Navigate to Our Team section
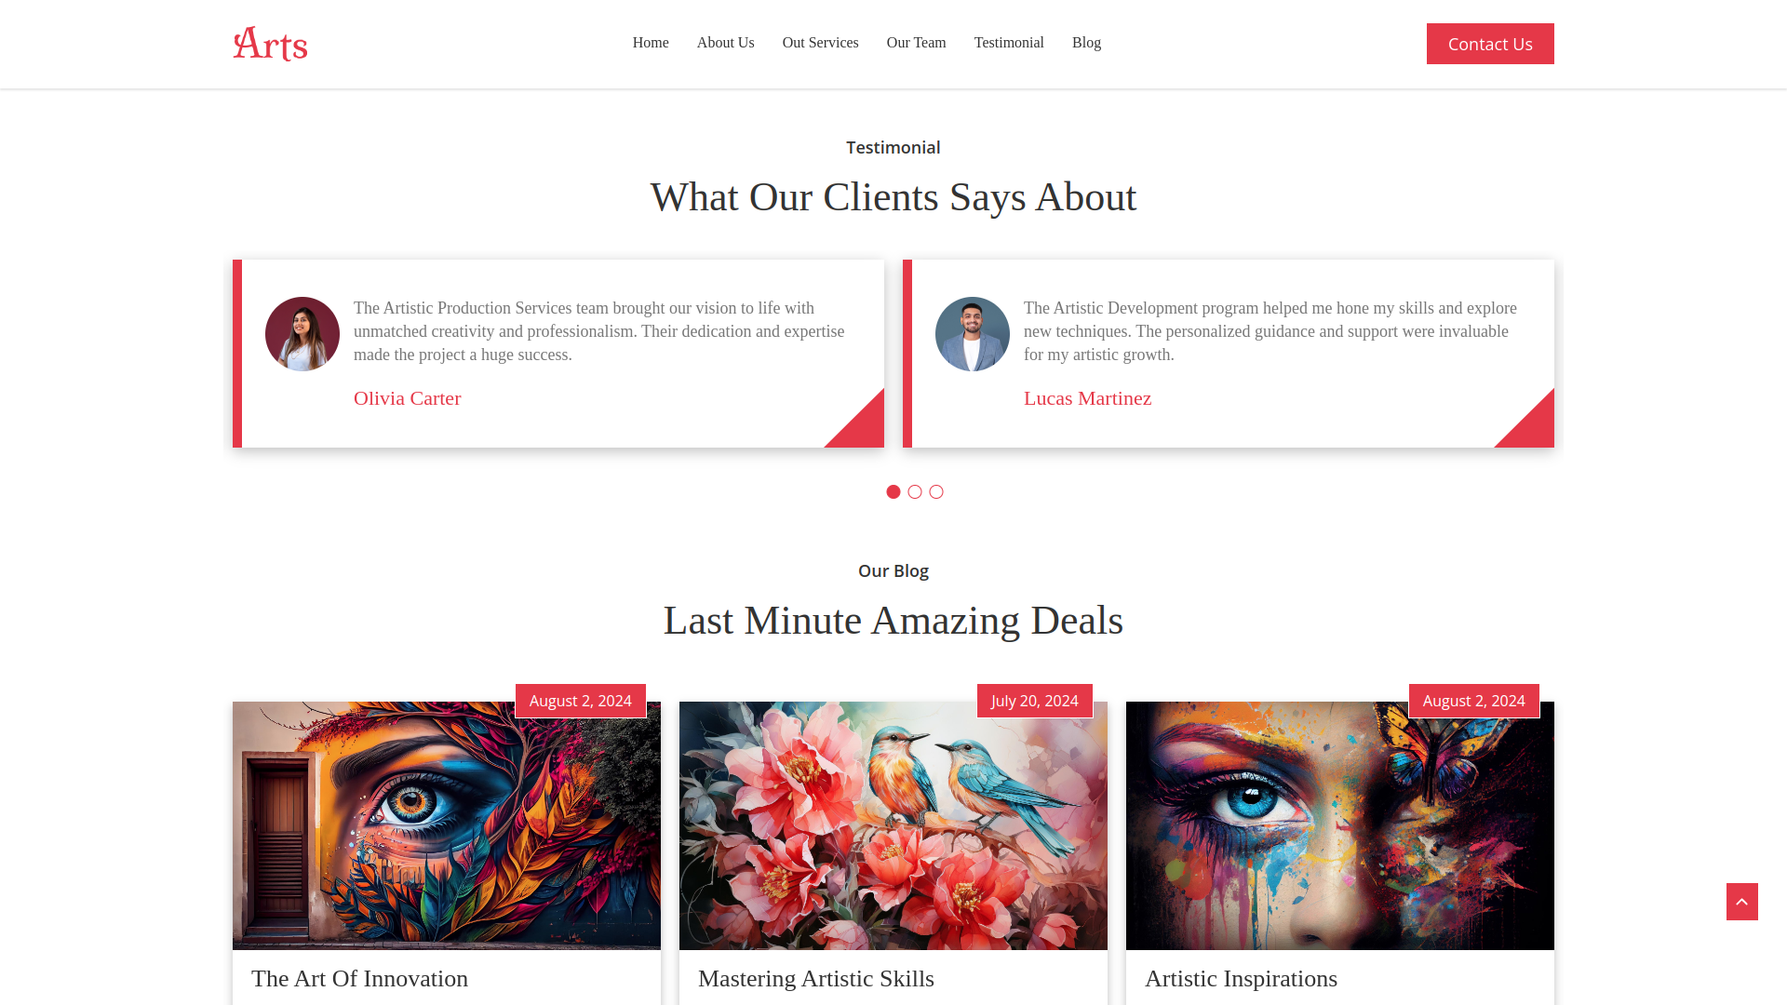This screenshot has height=1005, width=1787. click(x=916, y=43)
